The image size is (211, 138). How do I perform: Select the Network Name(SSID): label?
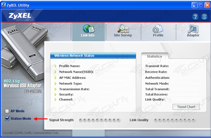point(76,72)
